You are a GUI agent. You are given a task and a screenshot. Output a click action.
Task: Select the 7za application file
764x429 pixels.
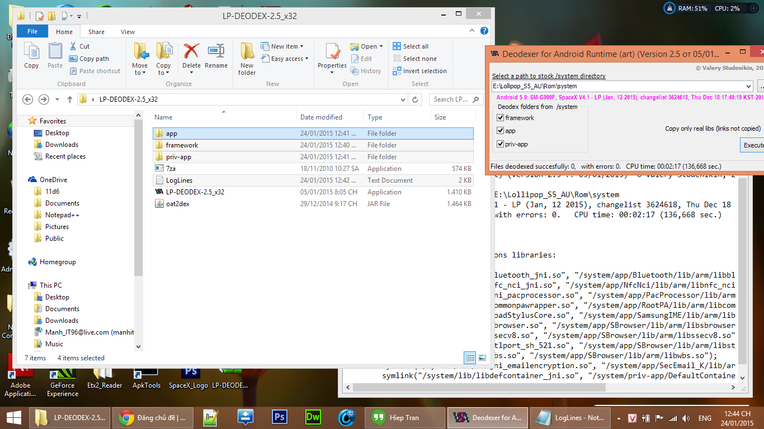[313, 169]
